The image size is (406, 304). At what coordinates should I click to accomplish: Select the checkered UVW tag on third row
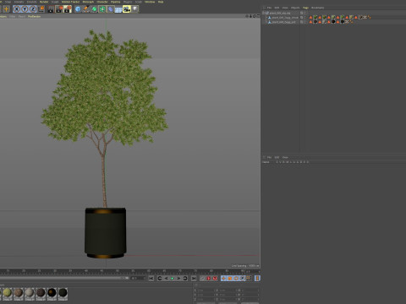coord(347,22)
